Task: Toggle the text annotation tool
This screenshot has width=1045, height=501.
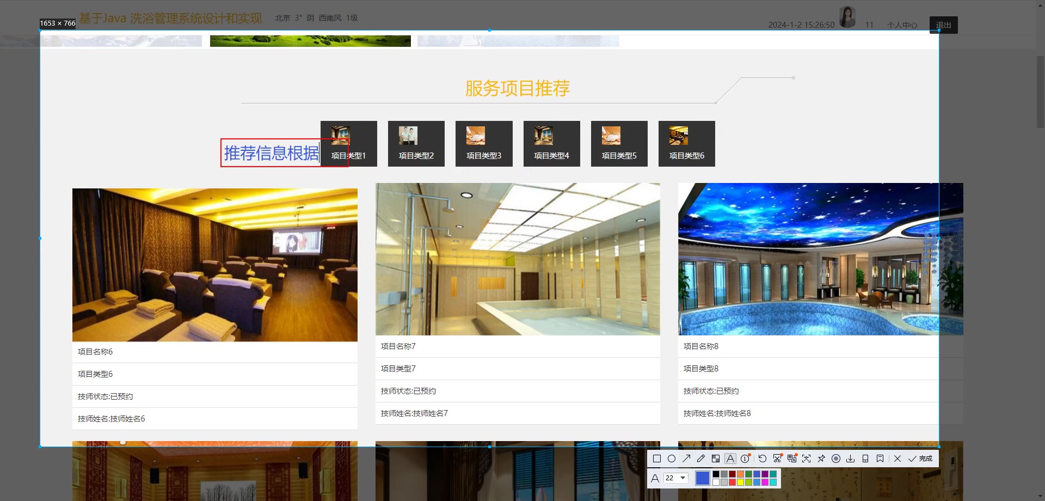Action: click(730, 459)
